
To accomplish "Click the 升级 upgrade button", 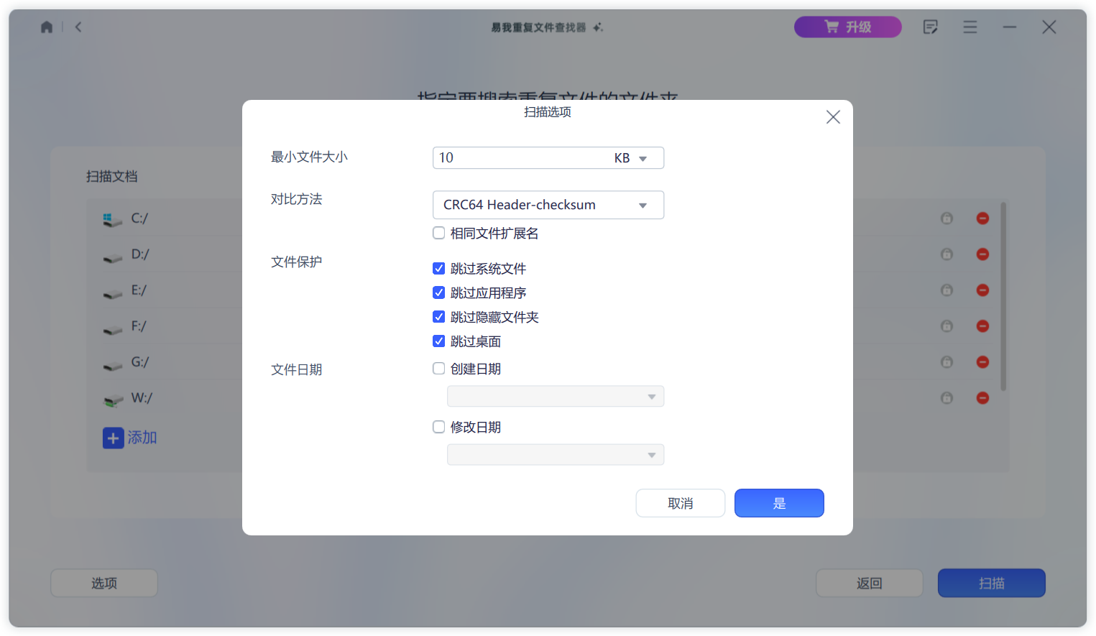I will (x=848, y=27).
